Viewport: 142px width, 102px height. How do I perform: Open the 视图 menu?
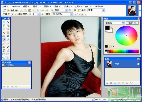26,6
